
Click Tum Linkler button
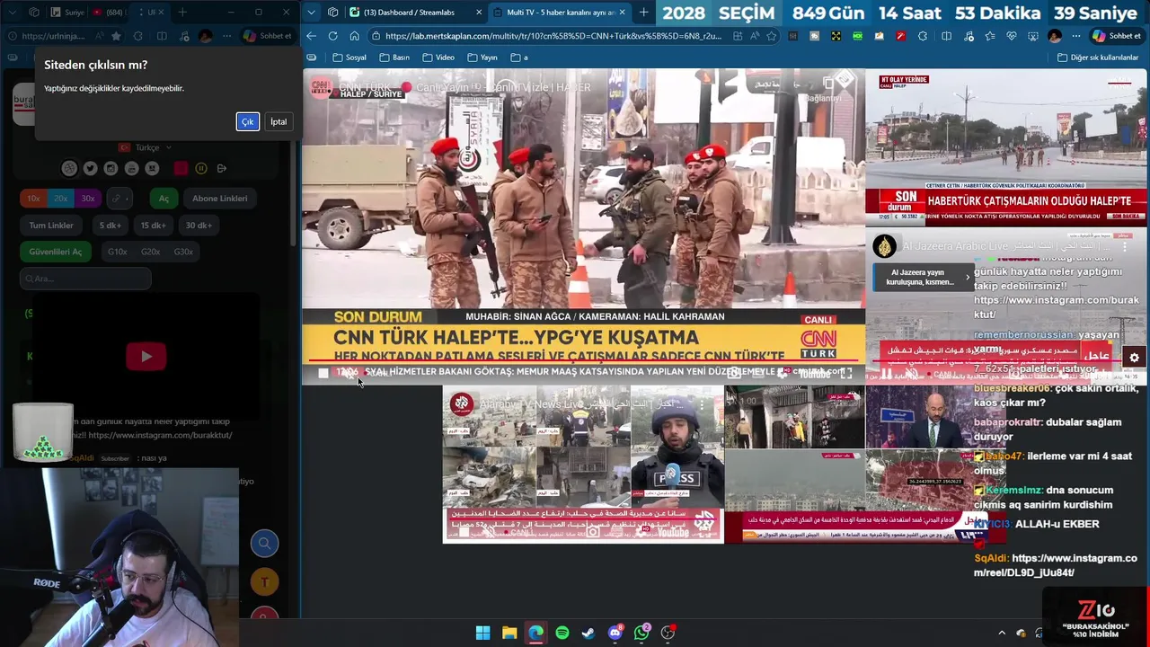pyautogui.click(x=51, y=226)
